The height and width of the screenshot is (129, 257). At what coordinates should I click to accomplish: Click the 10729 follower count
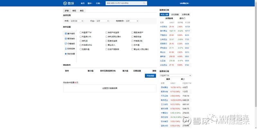coord(187,27)
